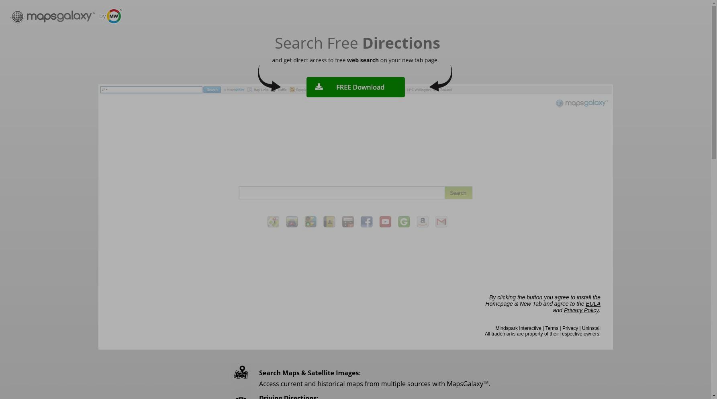Open Map Links in the toolbar preview
This screenshot has height=399, width=717.
258,90
